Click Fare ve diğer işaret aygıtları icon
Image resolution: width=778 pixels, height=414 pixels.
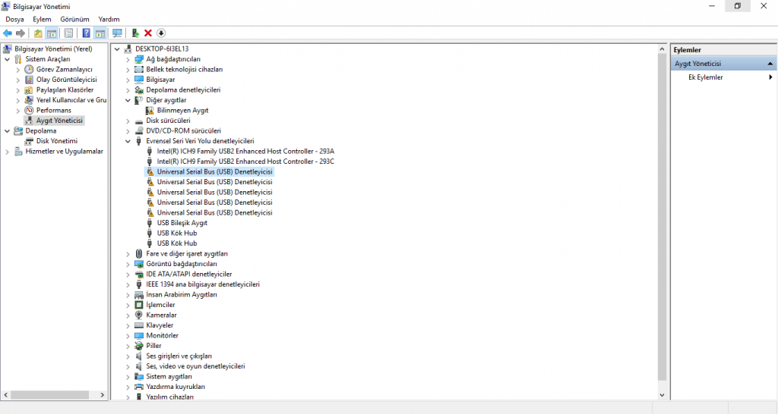139,253
